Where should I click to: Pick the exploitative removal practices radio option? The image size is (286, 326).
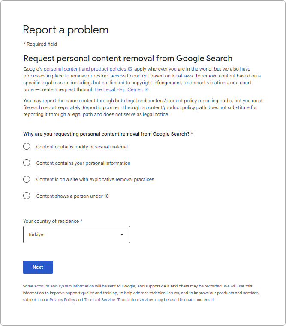pos(27,179)
